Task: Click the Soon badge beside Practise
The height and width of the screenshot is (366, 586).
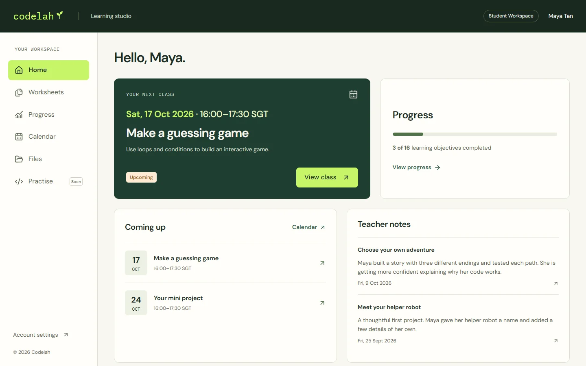Action: point(76,182)
